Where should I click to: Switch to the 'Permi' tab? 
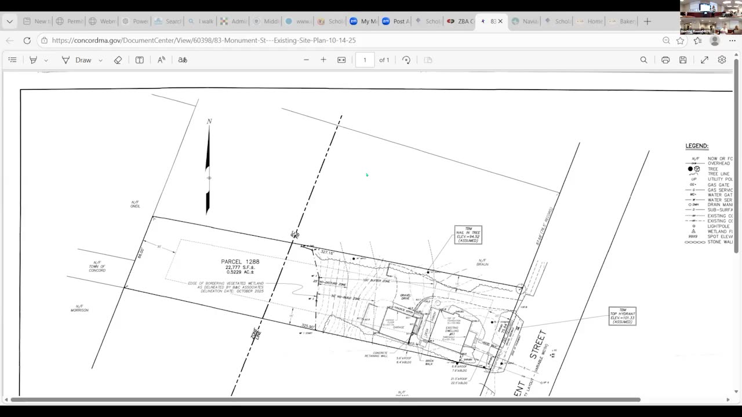[69, 21]
